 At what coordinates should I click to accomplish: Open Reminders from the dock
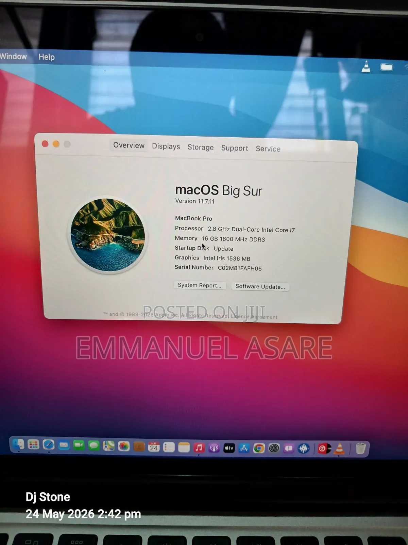(169, 447)
